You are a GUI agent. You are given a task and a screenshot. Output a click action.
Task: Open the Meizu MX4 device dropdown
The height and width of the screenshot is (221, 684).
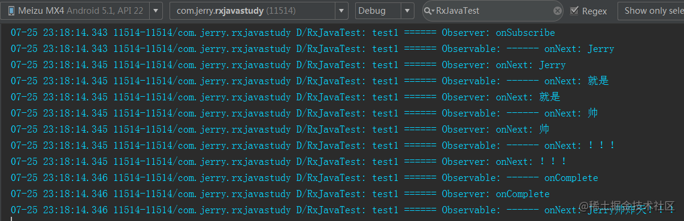(x=81, y=11)
